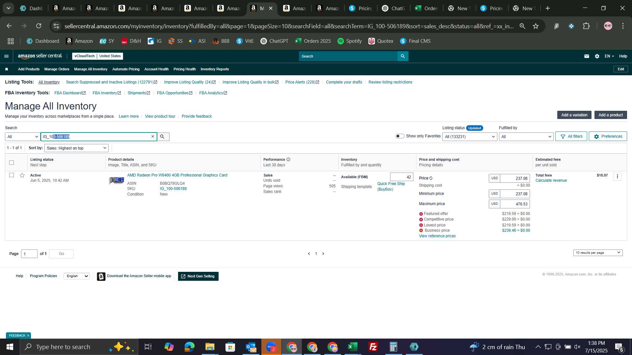Click the Add a variation button
The height and width of the screenshot is (355, 632).
pos(574,115)
